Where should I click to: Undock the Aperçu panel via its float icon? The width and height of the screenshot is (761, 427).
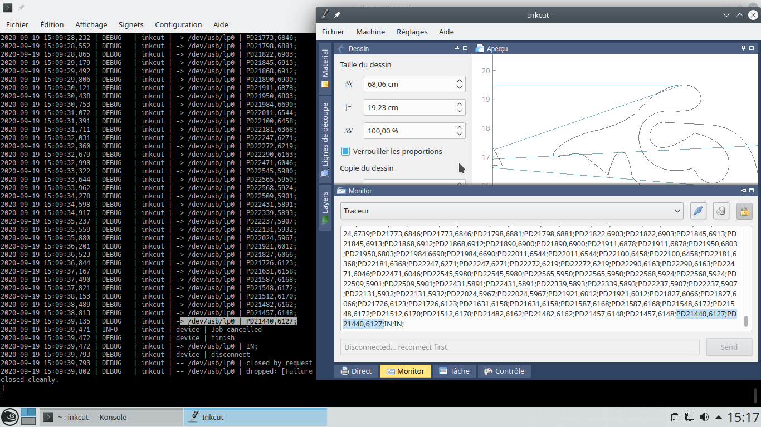pos(752,48)
